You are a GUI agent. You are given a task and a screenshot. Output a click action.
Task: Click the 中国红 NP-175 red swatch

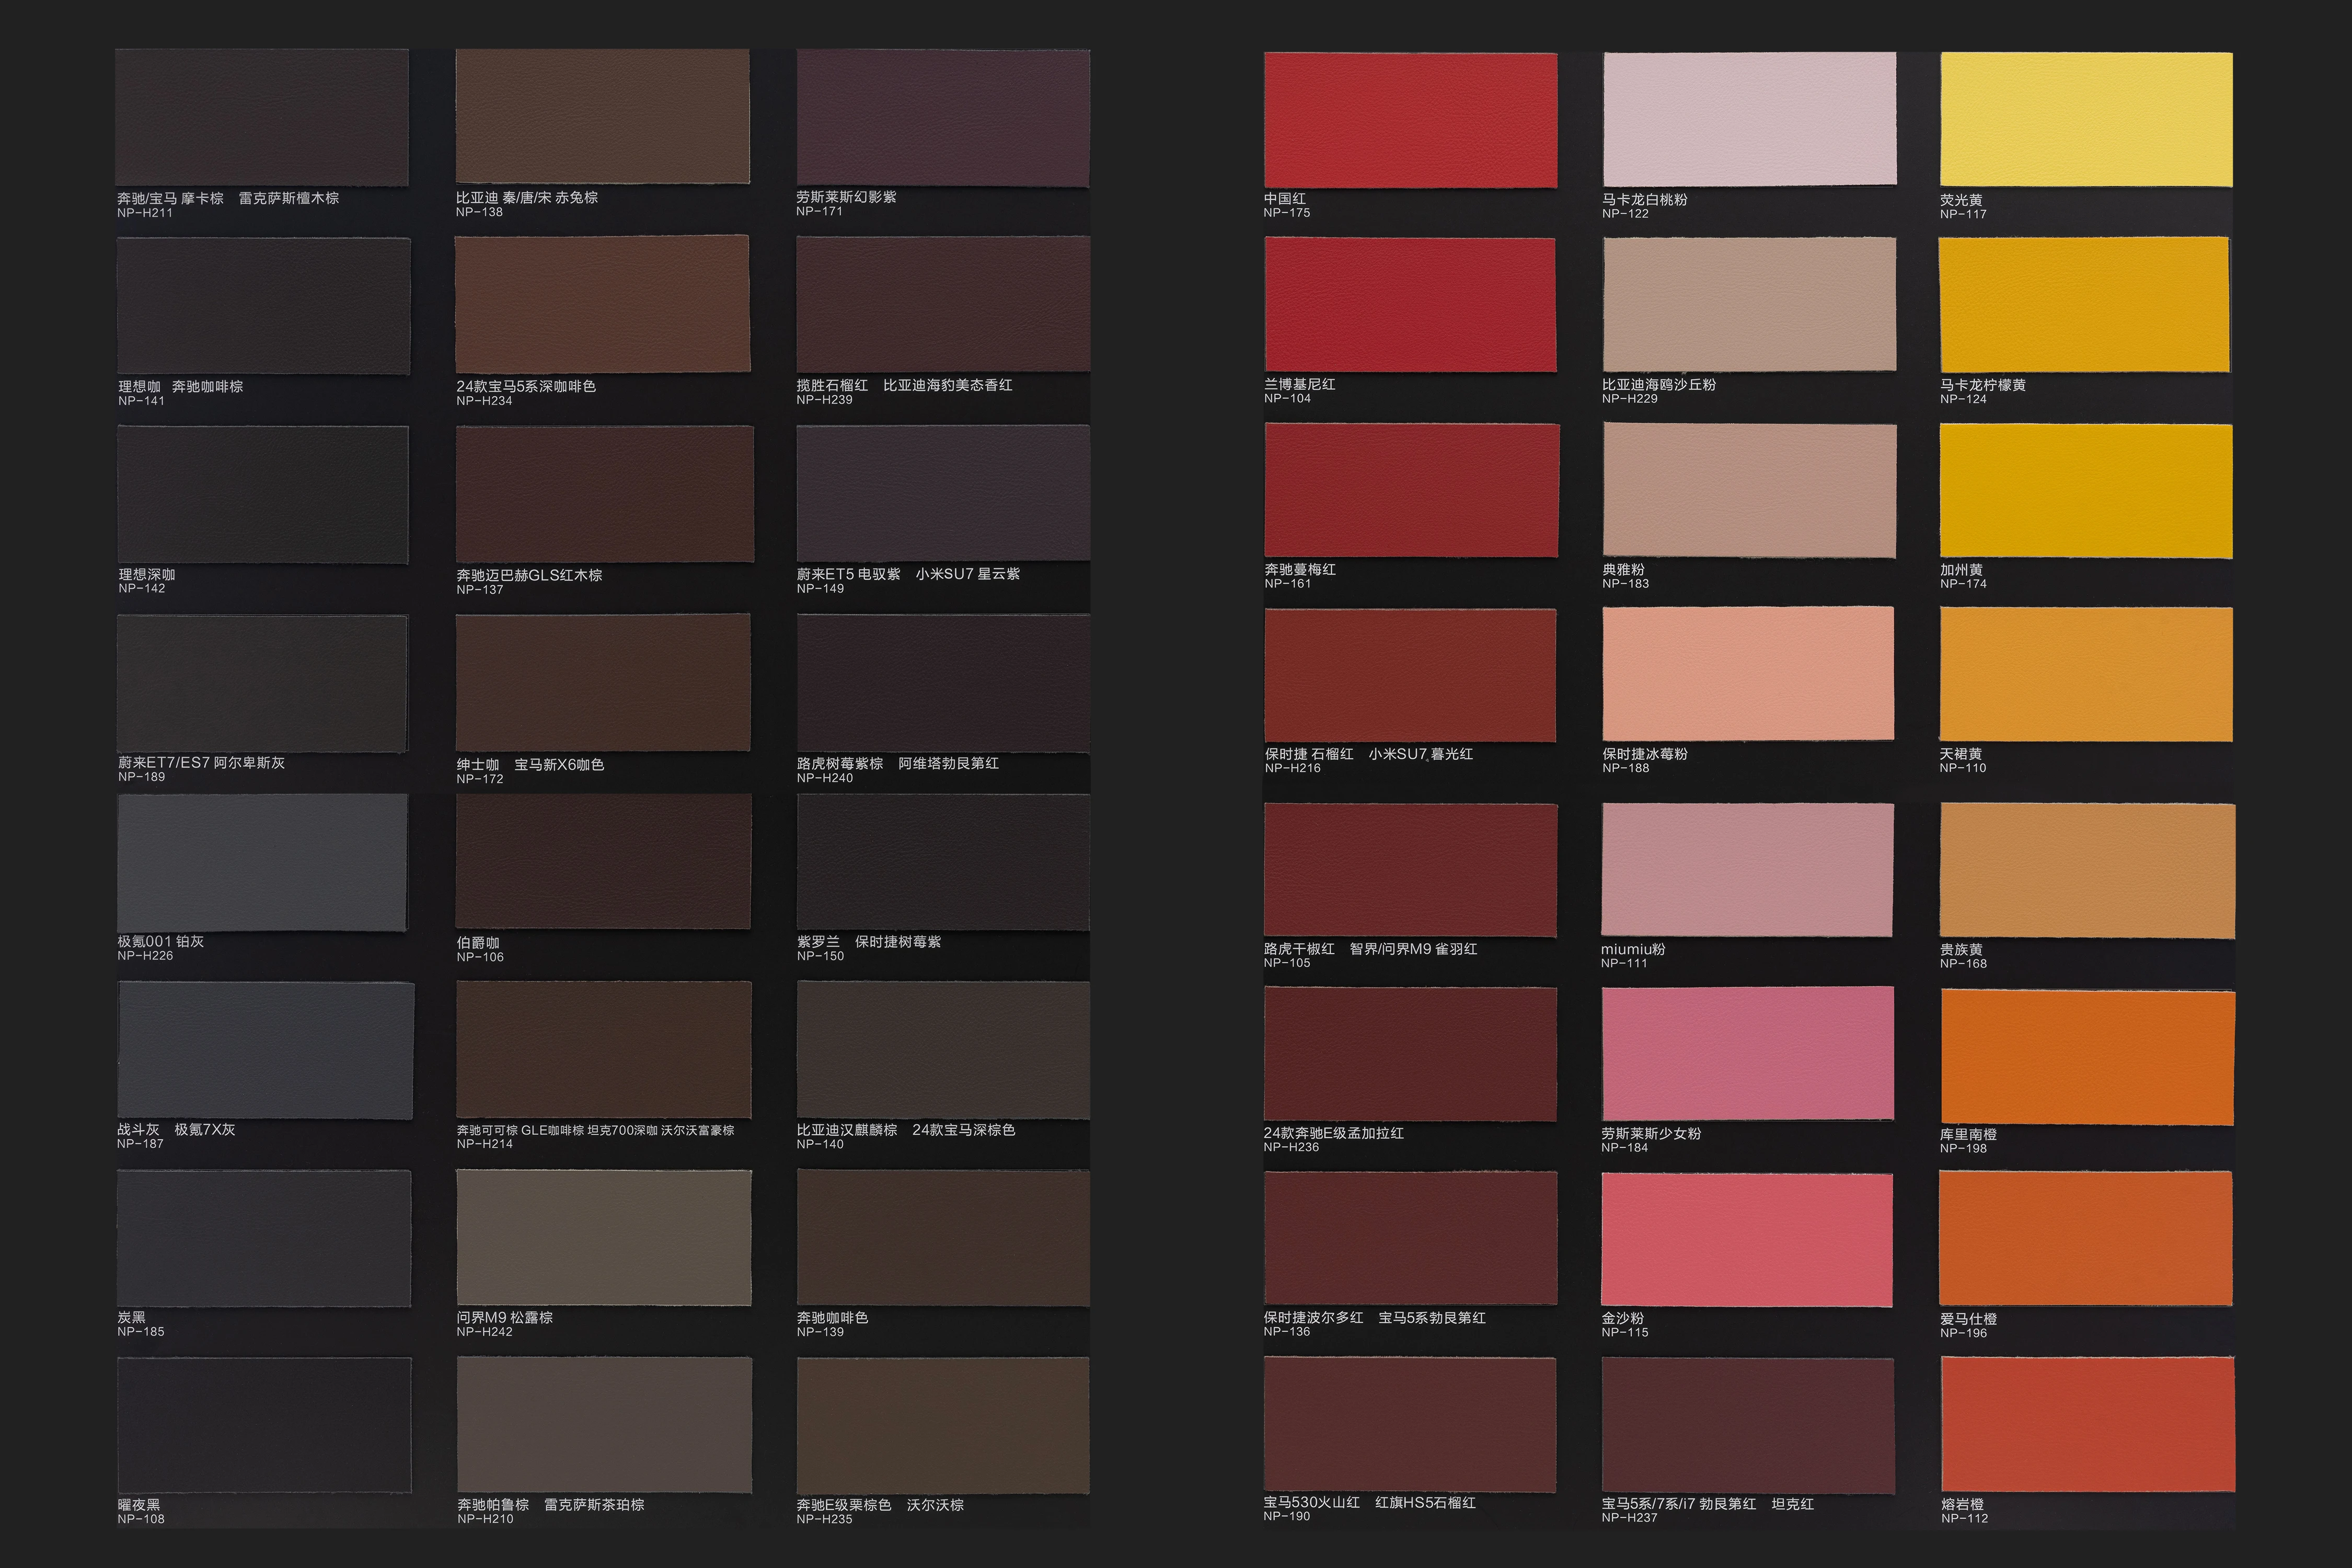[x=1410, y=120]
